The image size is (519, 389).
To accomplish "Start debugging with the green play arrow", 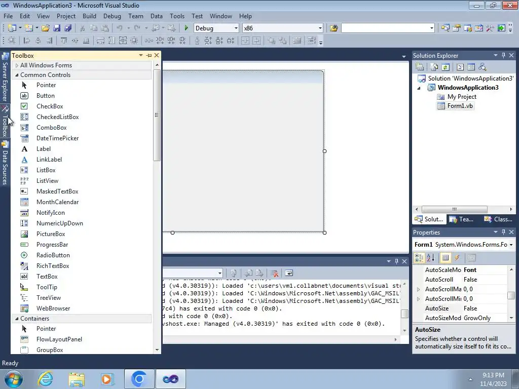I will 186,28.
